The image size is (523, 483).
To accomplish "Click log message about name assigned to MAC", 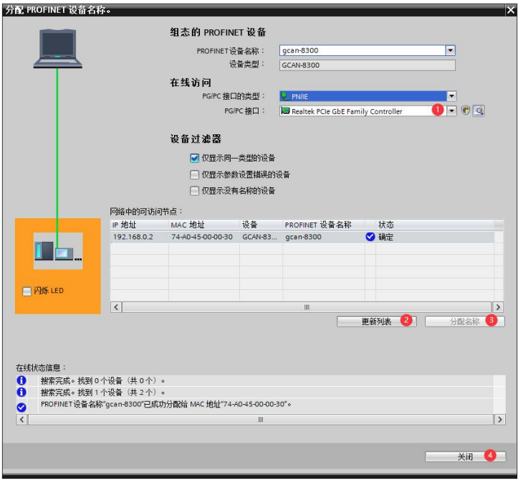I will click(165, 404).
